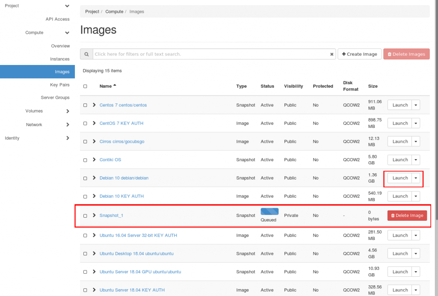The width and height of the screenshot is (438, 296).
Task: Click the Name column sort arrow
Action: [115, 86]
